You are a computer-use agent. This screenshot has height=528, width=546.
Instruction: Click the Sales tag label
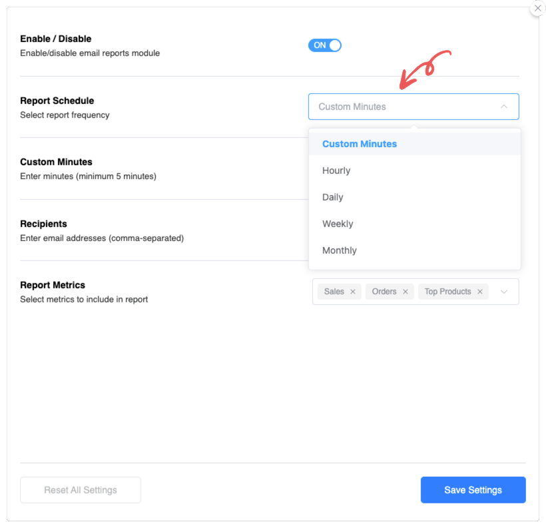tap(334, 292)
